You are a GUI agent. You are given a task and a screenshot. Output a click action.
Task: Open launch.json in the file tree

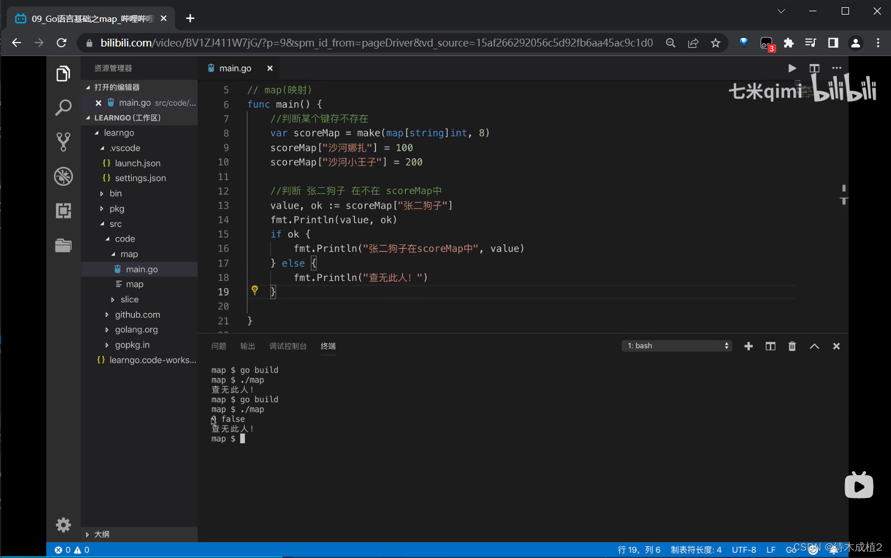coord(137,163)
